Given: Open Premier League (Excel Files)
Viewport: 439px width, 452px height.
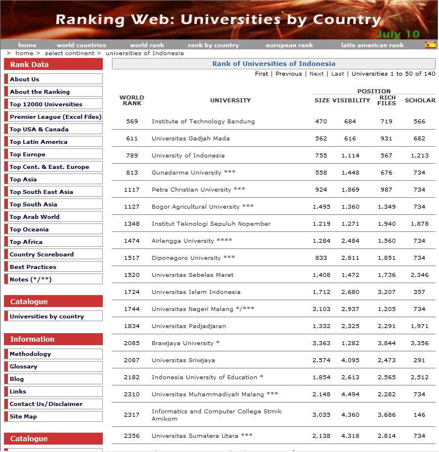Looking at the screenshot, I should tap(53, 117).
